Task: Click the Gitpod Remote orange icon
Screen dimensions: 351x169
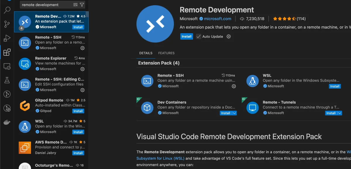Action: [x=25, y=105]
